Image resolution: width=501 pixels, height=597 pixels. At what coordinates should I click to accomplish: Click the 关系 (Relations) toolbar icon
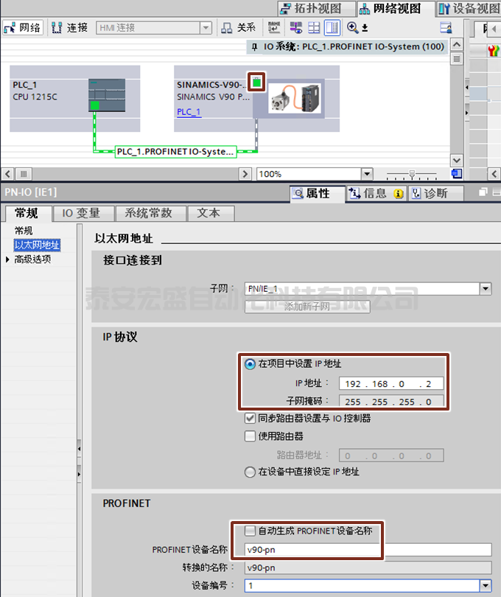238,28
